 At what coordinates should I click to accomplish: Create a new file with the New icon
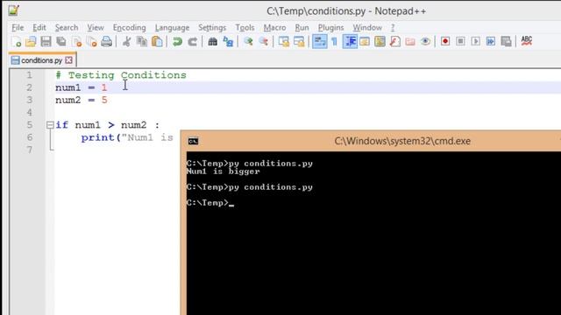point(16,41)
